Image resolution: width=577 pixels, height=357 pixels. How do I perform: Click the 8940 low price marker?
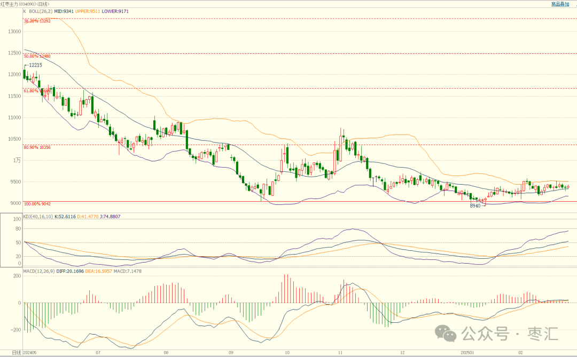coord(475,206)
